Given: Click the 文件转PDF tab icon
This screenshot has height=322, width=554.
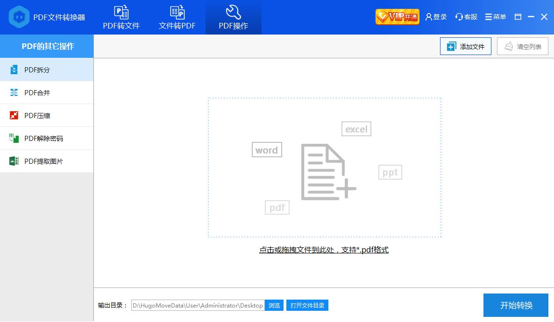Looking at the screenshot, I should [x=177, y=12].
